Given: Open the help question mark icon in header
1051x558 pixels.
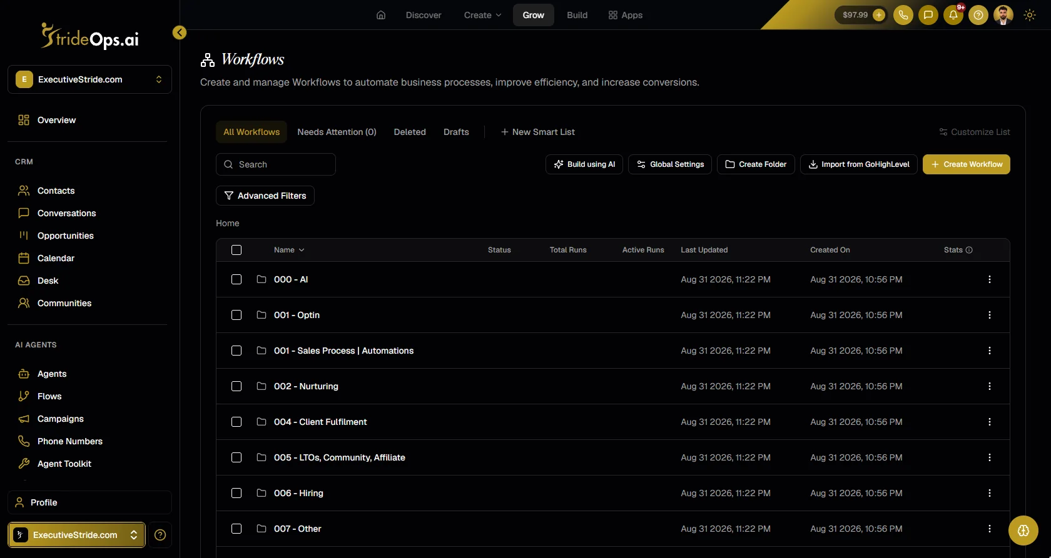Looking at the screenshot, I should pyautogui.click(x=978, y=15).
